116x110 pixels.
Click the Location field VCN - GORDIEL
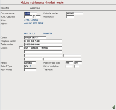tap(43, 48)
